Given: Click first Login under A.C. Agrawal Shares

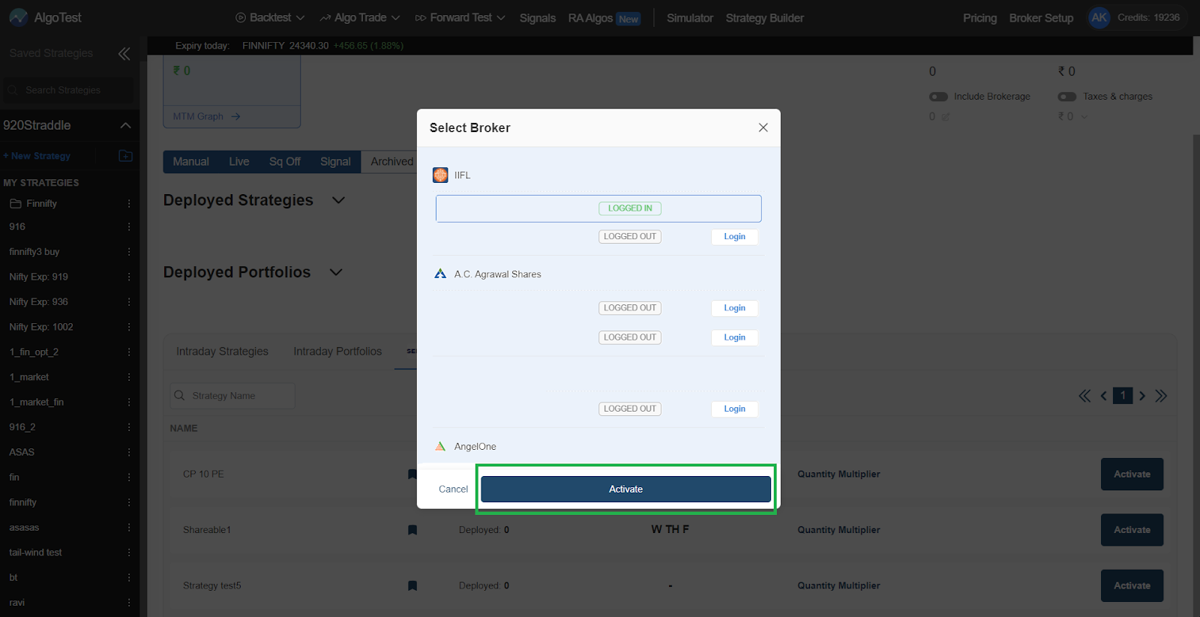Looking at the screenshot, I should click(x=734, y=308).
